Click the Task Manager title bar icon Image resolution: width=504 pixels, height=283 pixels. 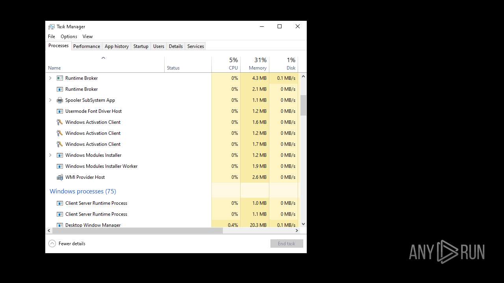point(52,27)
